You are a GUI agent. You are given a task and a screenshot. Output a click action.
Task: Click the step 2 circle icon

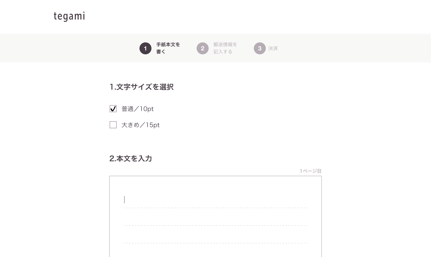pos(203,48)
